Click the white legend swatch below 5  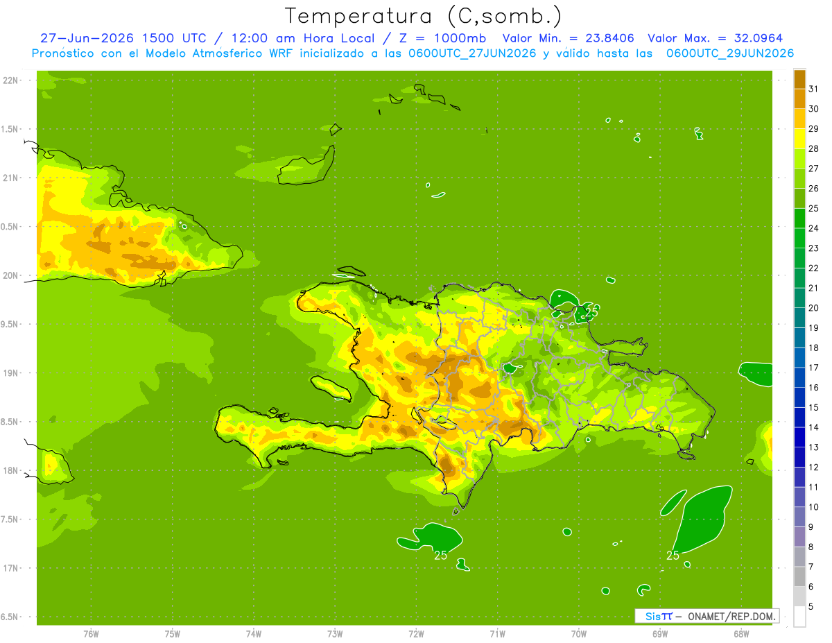[x=799, y=617]
